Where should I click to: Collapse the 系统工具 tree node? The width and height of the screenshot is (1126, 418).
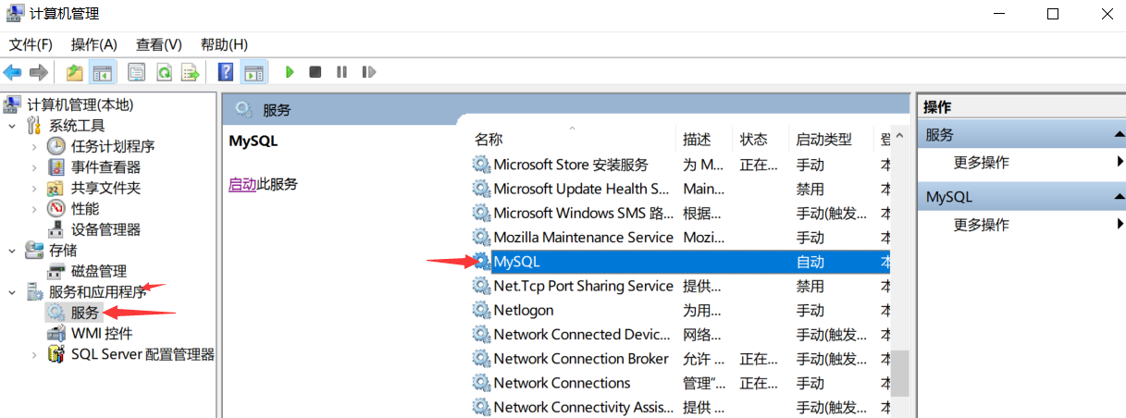point(12,126)
